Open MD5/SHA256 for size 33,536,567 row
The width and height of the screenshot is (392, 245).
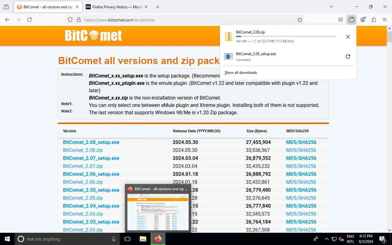pos(301,150)
